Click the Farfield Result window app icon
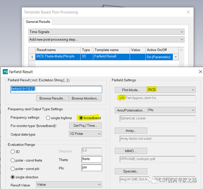 (x=5, y=72)
